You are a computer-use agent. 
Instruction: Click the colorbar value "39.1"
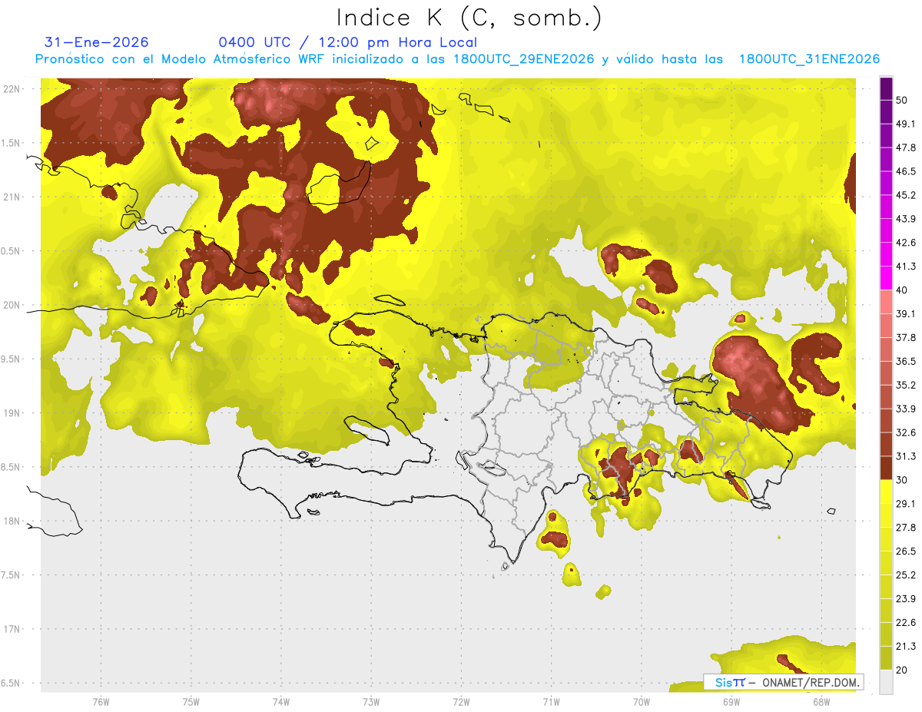pyautogui.click(x=906, y=314)
